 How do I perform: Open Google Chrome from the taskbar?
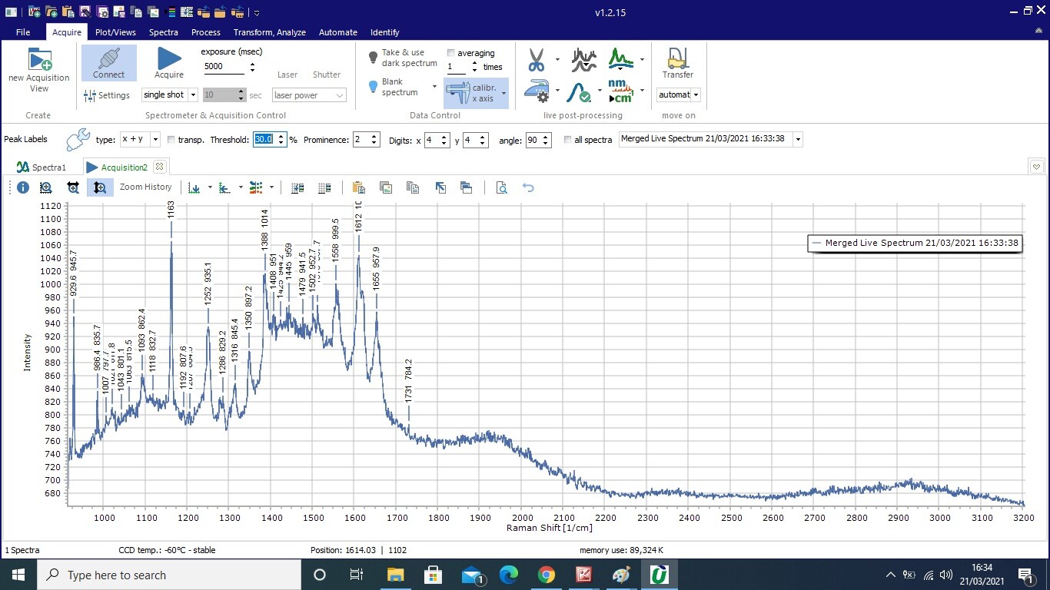pyautogui.click(x=547, y=575)
